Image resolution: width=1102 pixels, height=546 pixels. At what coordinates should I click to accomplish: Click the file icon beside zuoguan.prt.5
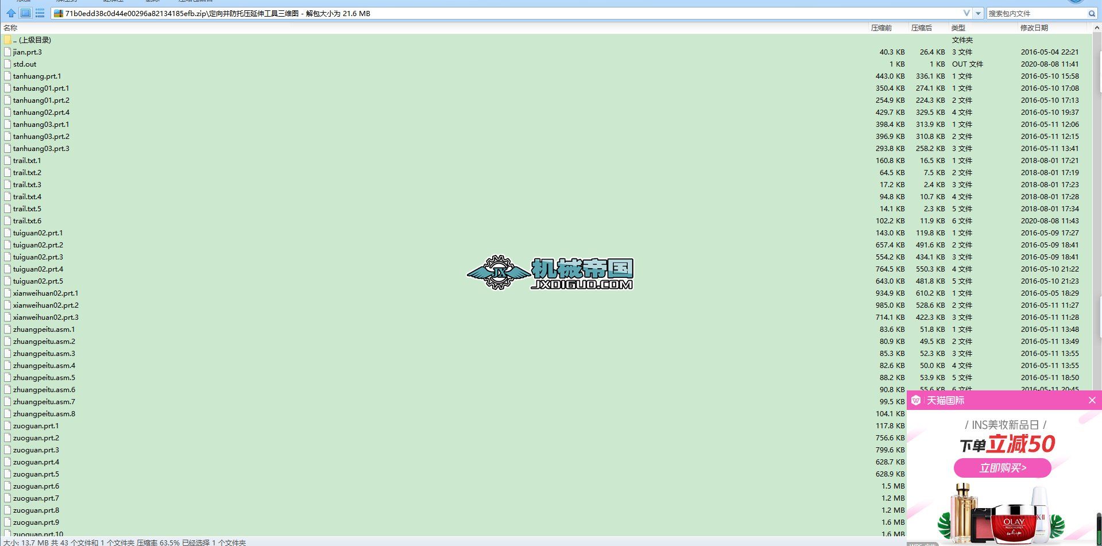coord(7,474)
